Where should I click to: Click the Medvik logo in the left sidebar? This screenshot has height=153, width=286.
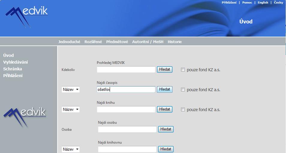(25, 117)
